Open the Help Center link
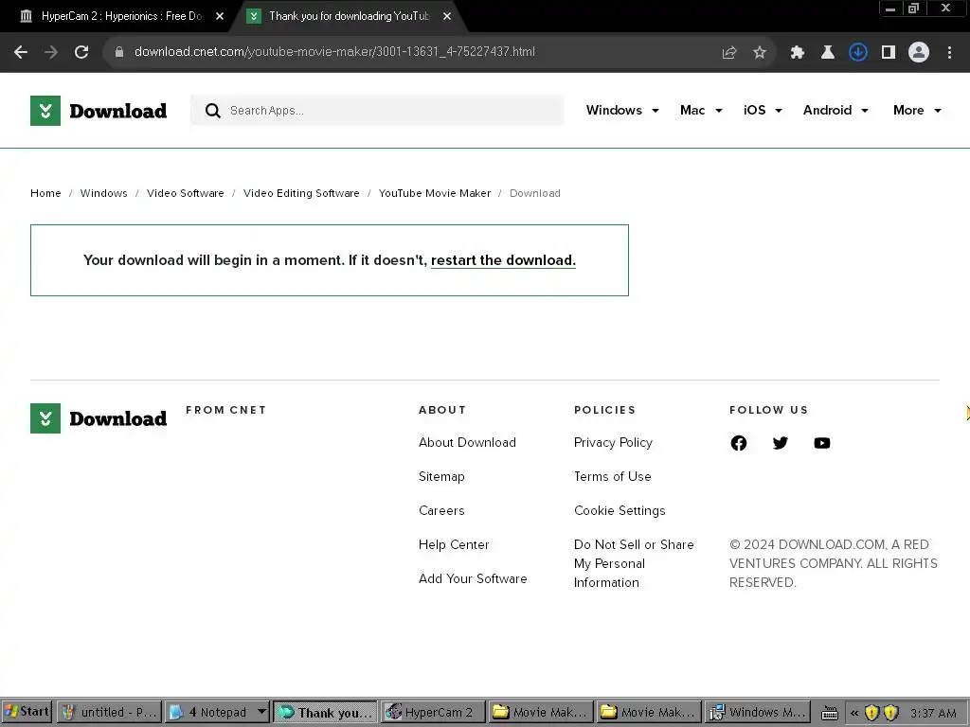Screen dimensions: 970x727 coord(454,544)
